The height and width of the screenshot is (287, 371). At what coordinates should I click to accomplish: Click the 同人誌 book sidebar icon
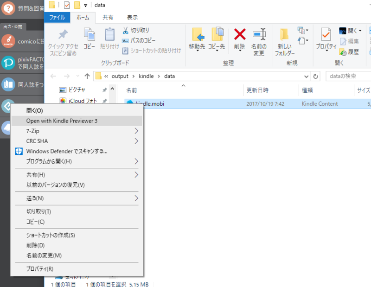click(8, 84)
